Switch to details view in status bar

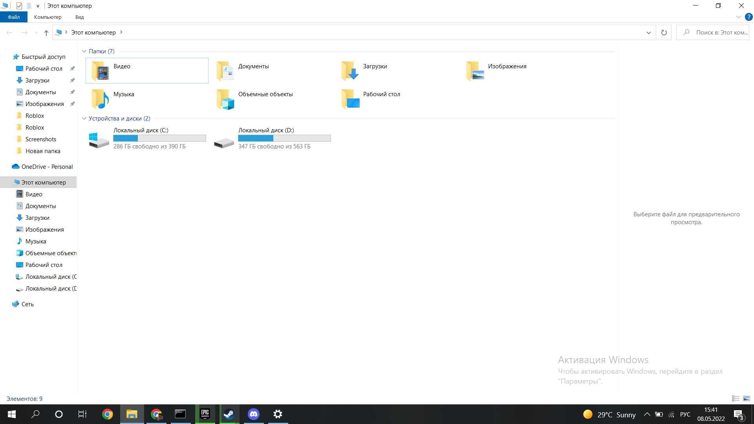pyautogui.click(x=736, y=398)
